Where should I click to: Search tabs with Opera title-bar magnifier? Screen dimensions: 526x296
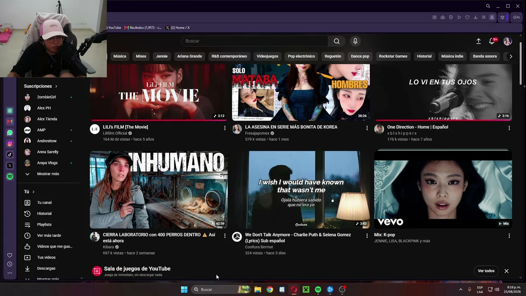488,6
